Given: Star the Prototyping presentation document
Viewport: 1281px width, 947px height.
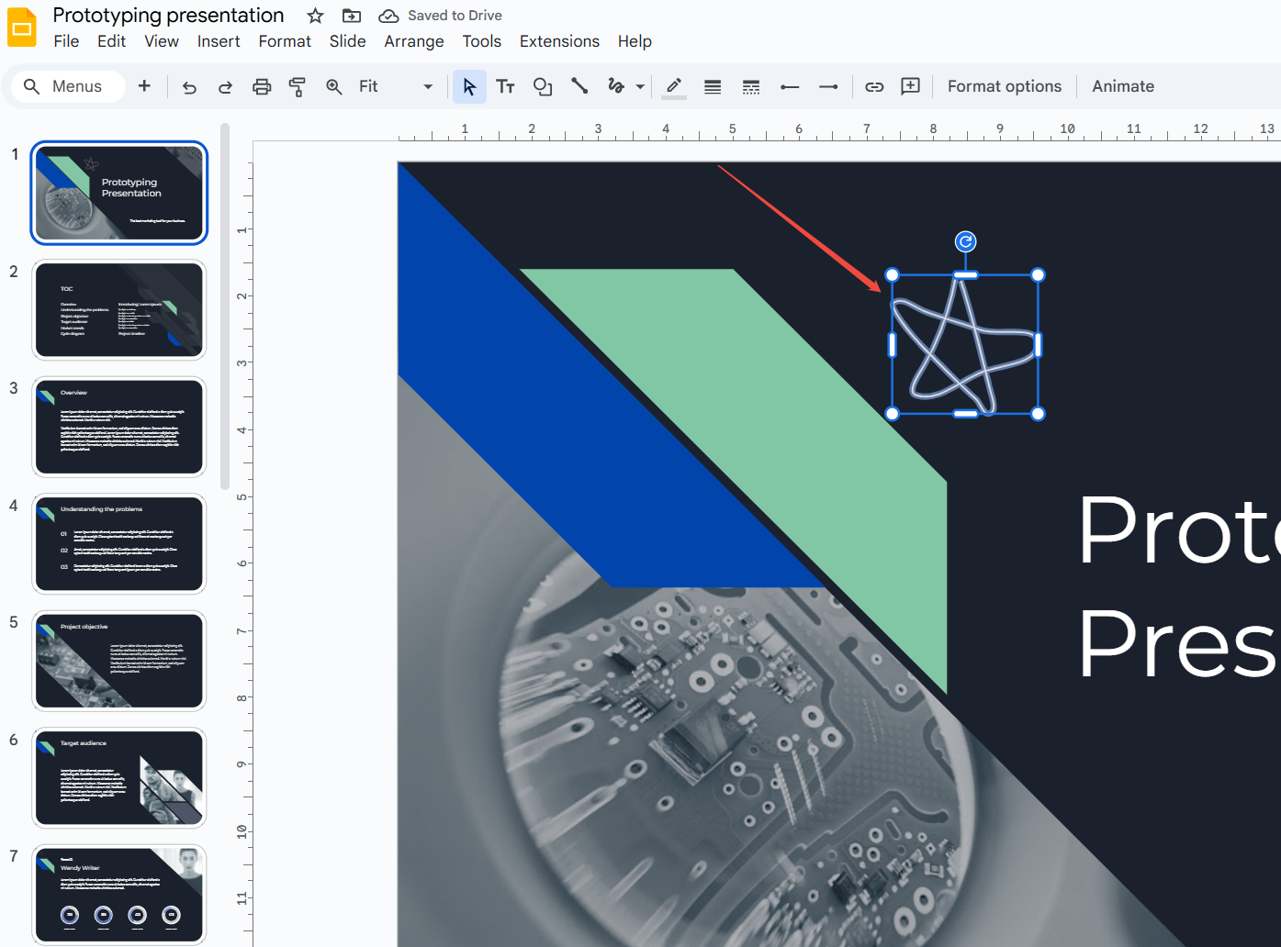Looking at the screenshot, I should pyautogui.click(x=315, y=15).
